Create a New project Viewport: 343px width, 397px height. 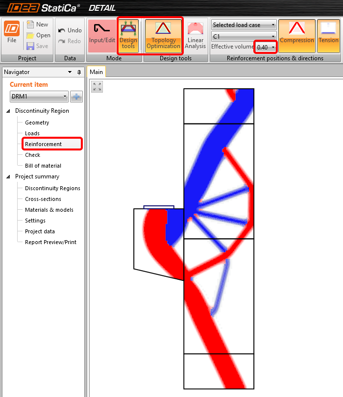tap(37, 25)
